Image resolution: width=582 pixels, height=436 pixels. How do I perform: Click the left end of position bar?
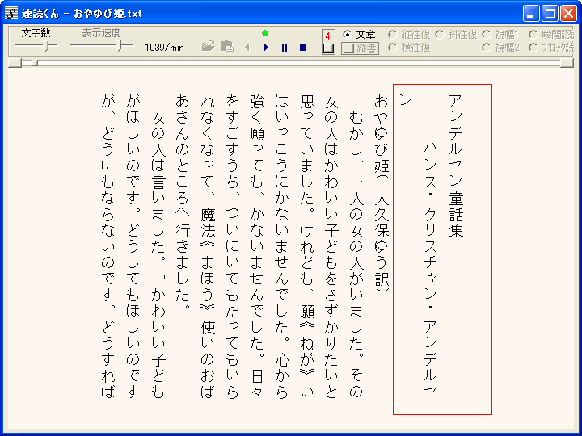tap(15, 63)
